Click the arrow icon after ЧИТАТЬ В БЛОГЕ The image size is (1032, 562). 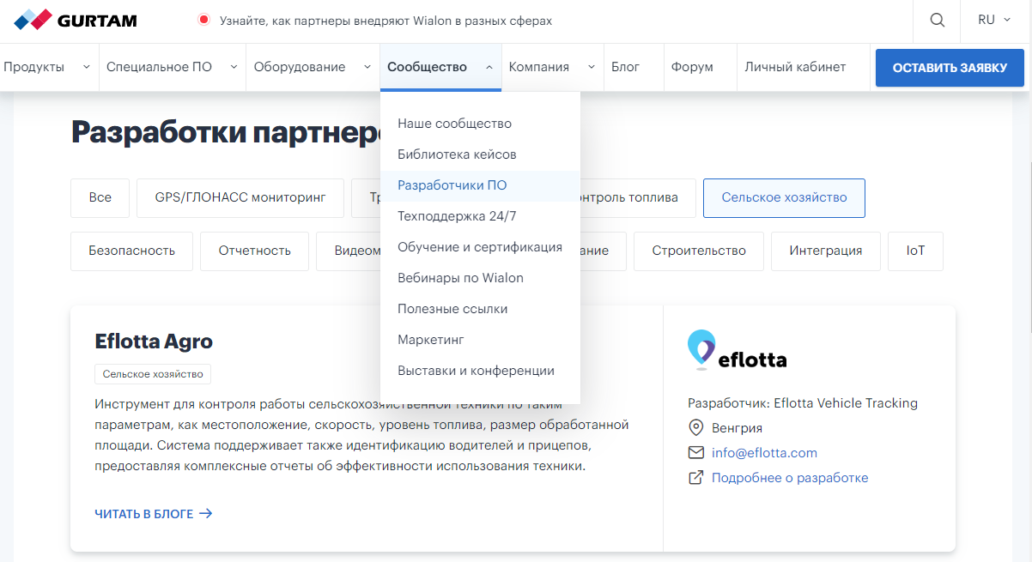click(x=205, y=513)
